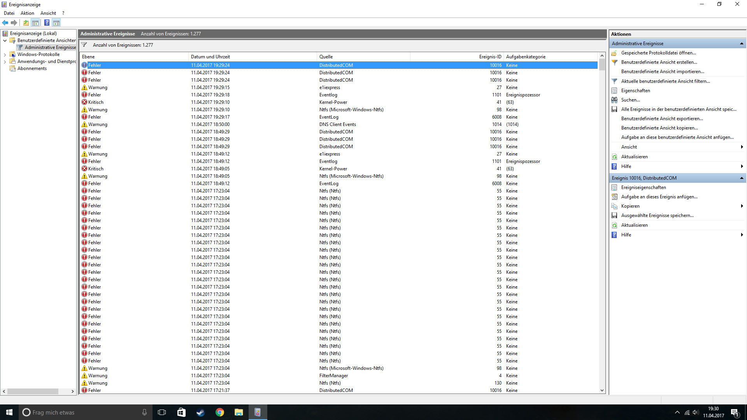This screenshot has width=747, height=420.
Task: Open 'Gespeicherte Protokolldatei öffnen...' action
Action: click(x=658, y=53)
